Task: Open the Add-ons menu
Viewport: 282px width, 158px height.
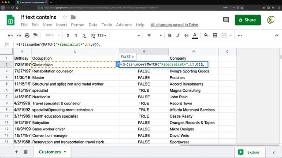Action: click(124, 25)
